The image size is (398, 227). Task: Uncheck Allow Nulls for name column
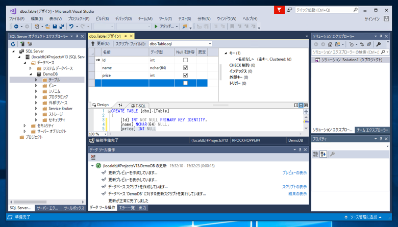click(185, 68)
